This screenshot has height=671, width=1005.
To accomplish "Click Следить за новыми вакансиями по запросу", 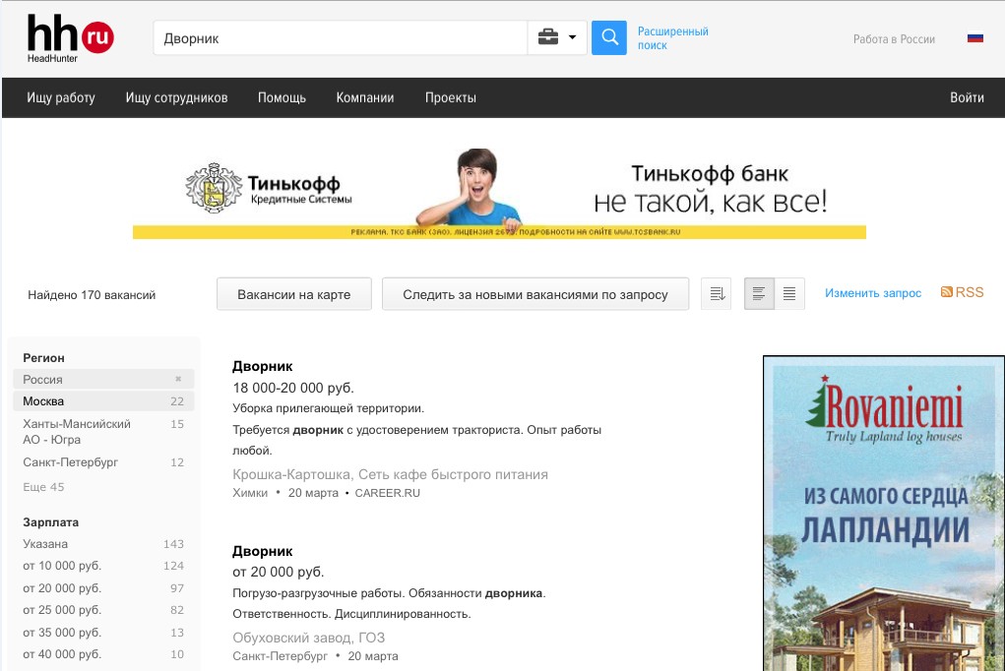I will coord(534,294).
